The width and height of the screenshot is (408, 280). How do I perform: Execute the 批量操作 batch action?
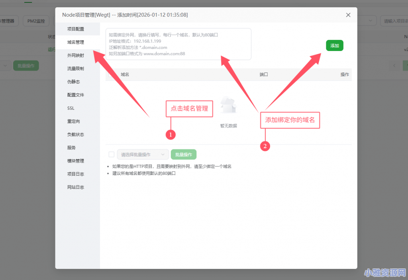pos(183,154)
